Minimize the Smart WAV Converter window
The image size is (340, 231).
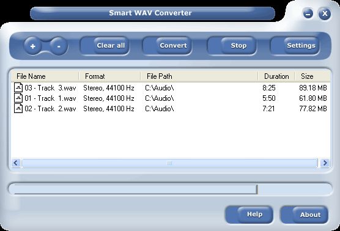[x=308, y=13]
